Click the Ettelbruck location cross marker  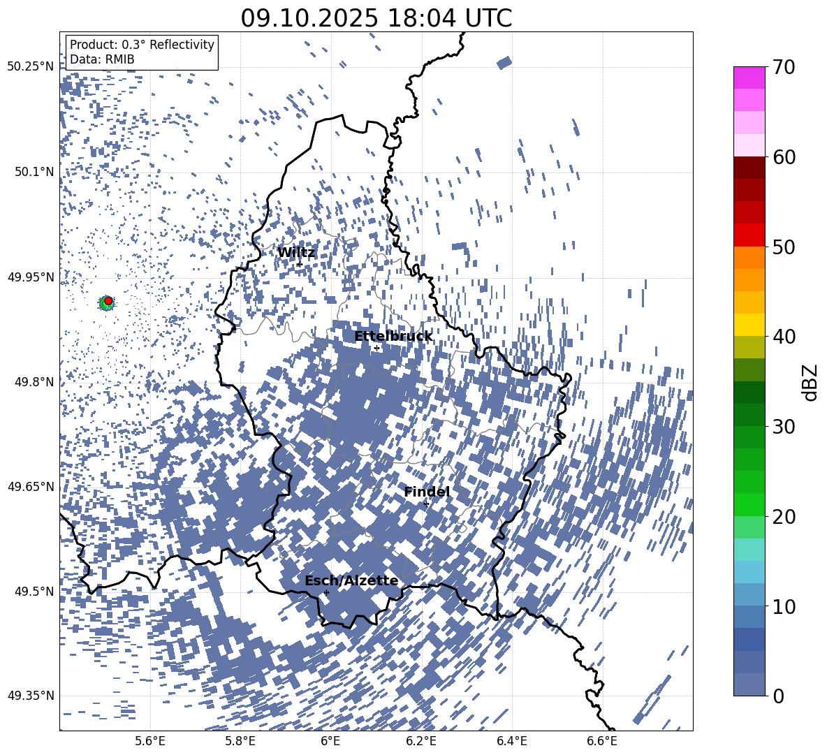pos(376,348)
